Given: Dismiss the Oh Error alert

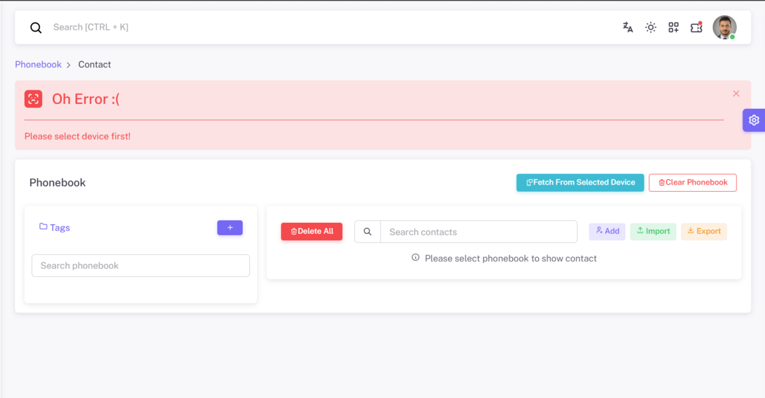Looking at the screenshot, I should click(x=736, y=94).
